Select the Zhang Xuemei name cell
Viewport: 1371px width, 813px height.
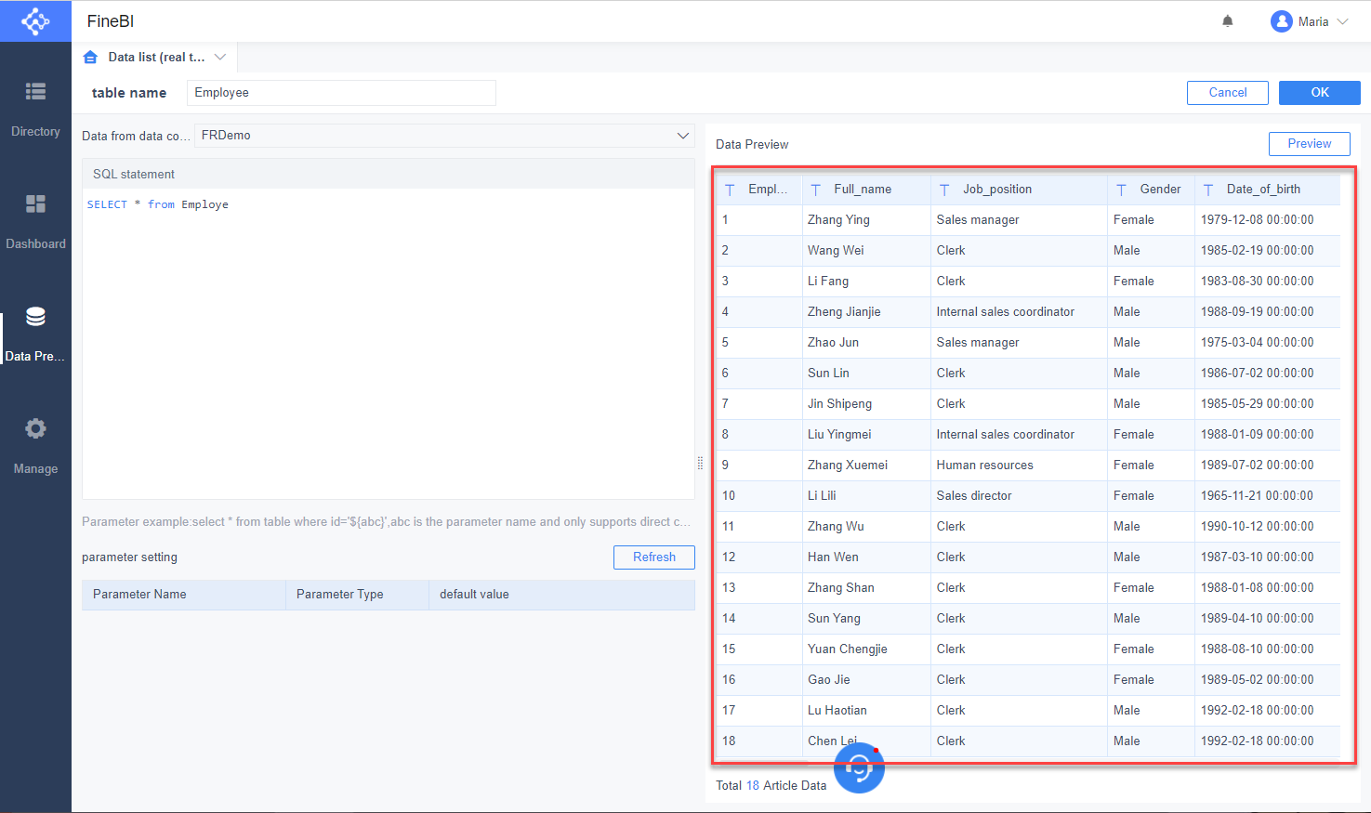pos(866,466)
